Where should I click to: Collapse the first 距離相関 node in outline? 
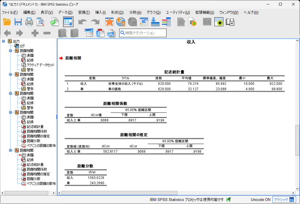click(x=11, y=51)
